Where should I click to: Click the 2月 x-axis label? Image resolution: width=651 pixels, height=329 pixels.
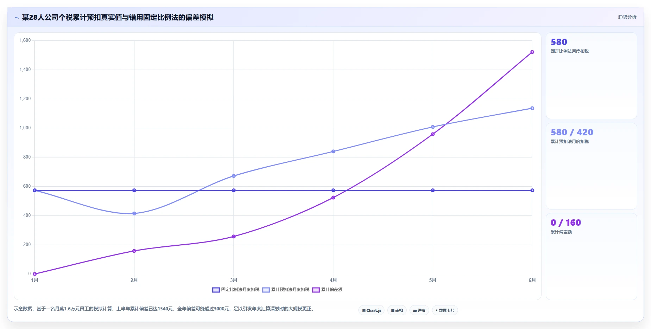pyautogui.click(x=134, y=280)
